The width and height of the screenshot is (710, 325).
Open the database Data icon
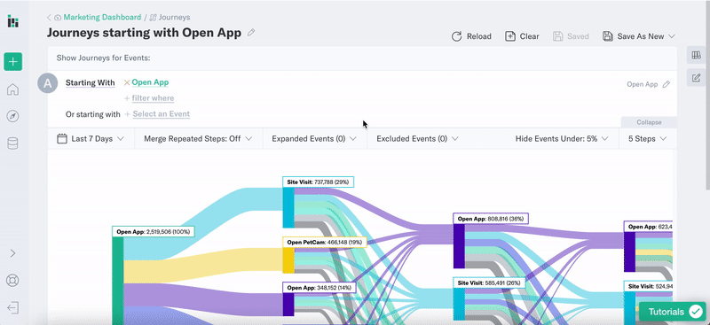12,143
